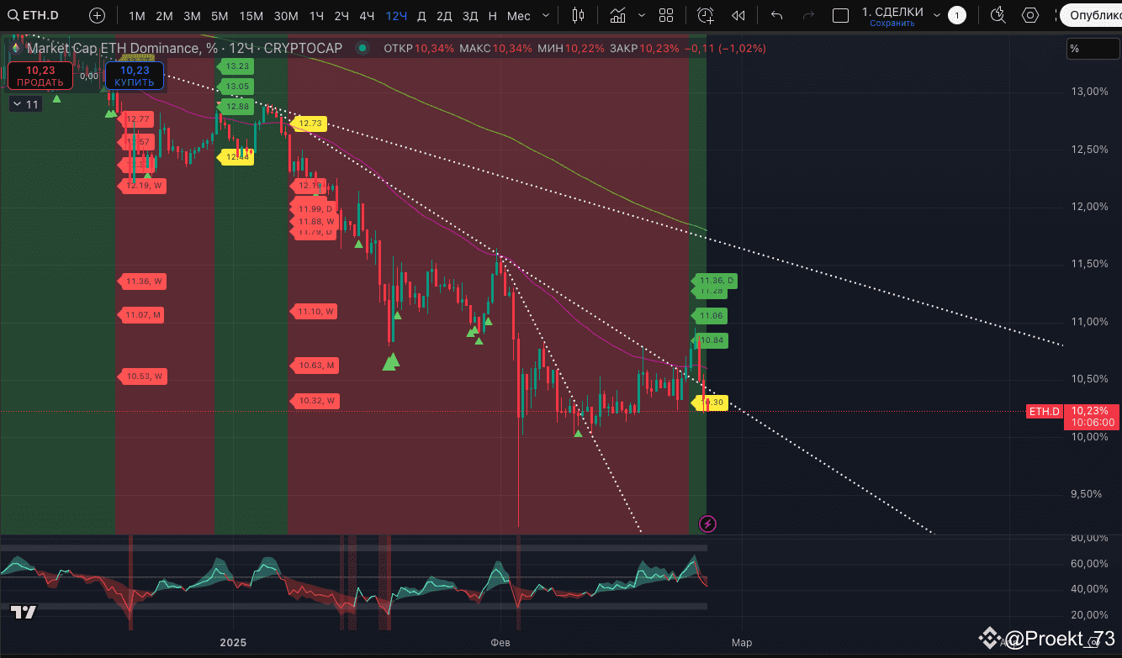Image resolution: width=1122 pixels, height=658 pixels.
Task: Start bar replay with rewind icon
Action: (x=738, y=15)
